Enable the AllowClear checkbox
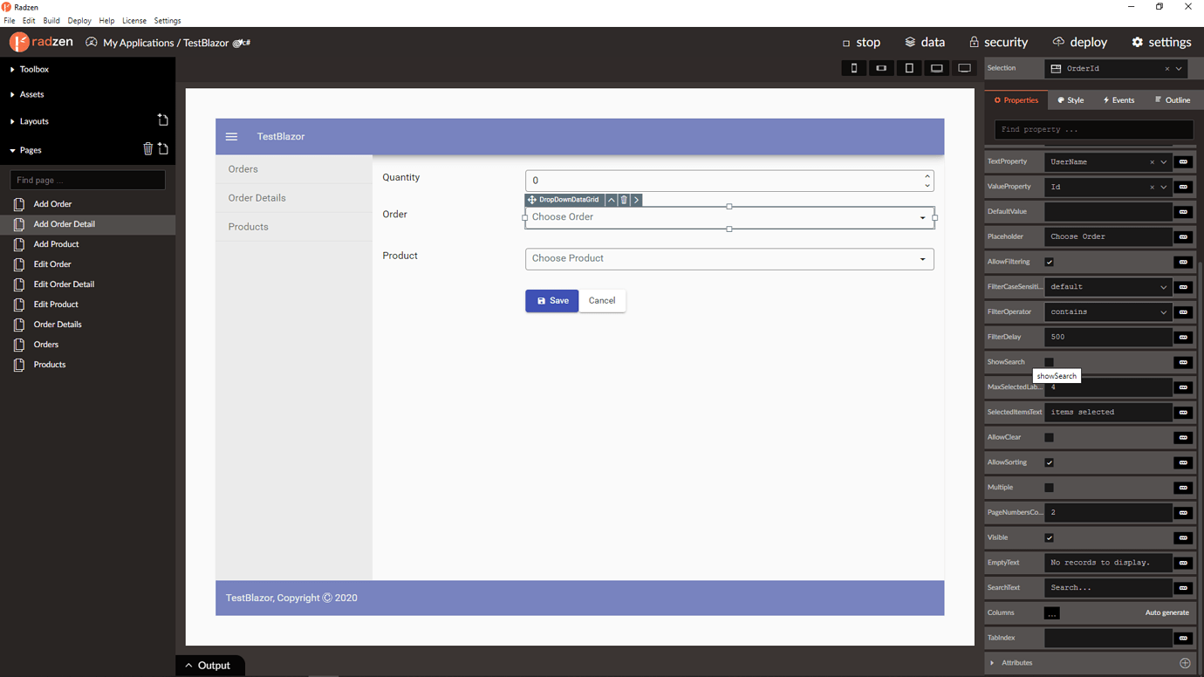The width and height of the screenshot is (1204, 677). pyautogui.click(x=1050, y=437)
